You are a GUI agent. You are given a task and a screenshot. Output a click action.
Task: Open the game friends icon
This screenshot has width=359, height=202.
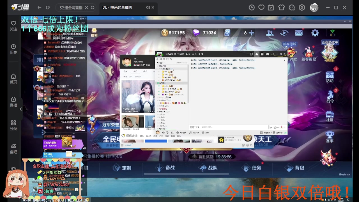pyautogui.click(x=270, y=33)
